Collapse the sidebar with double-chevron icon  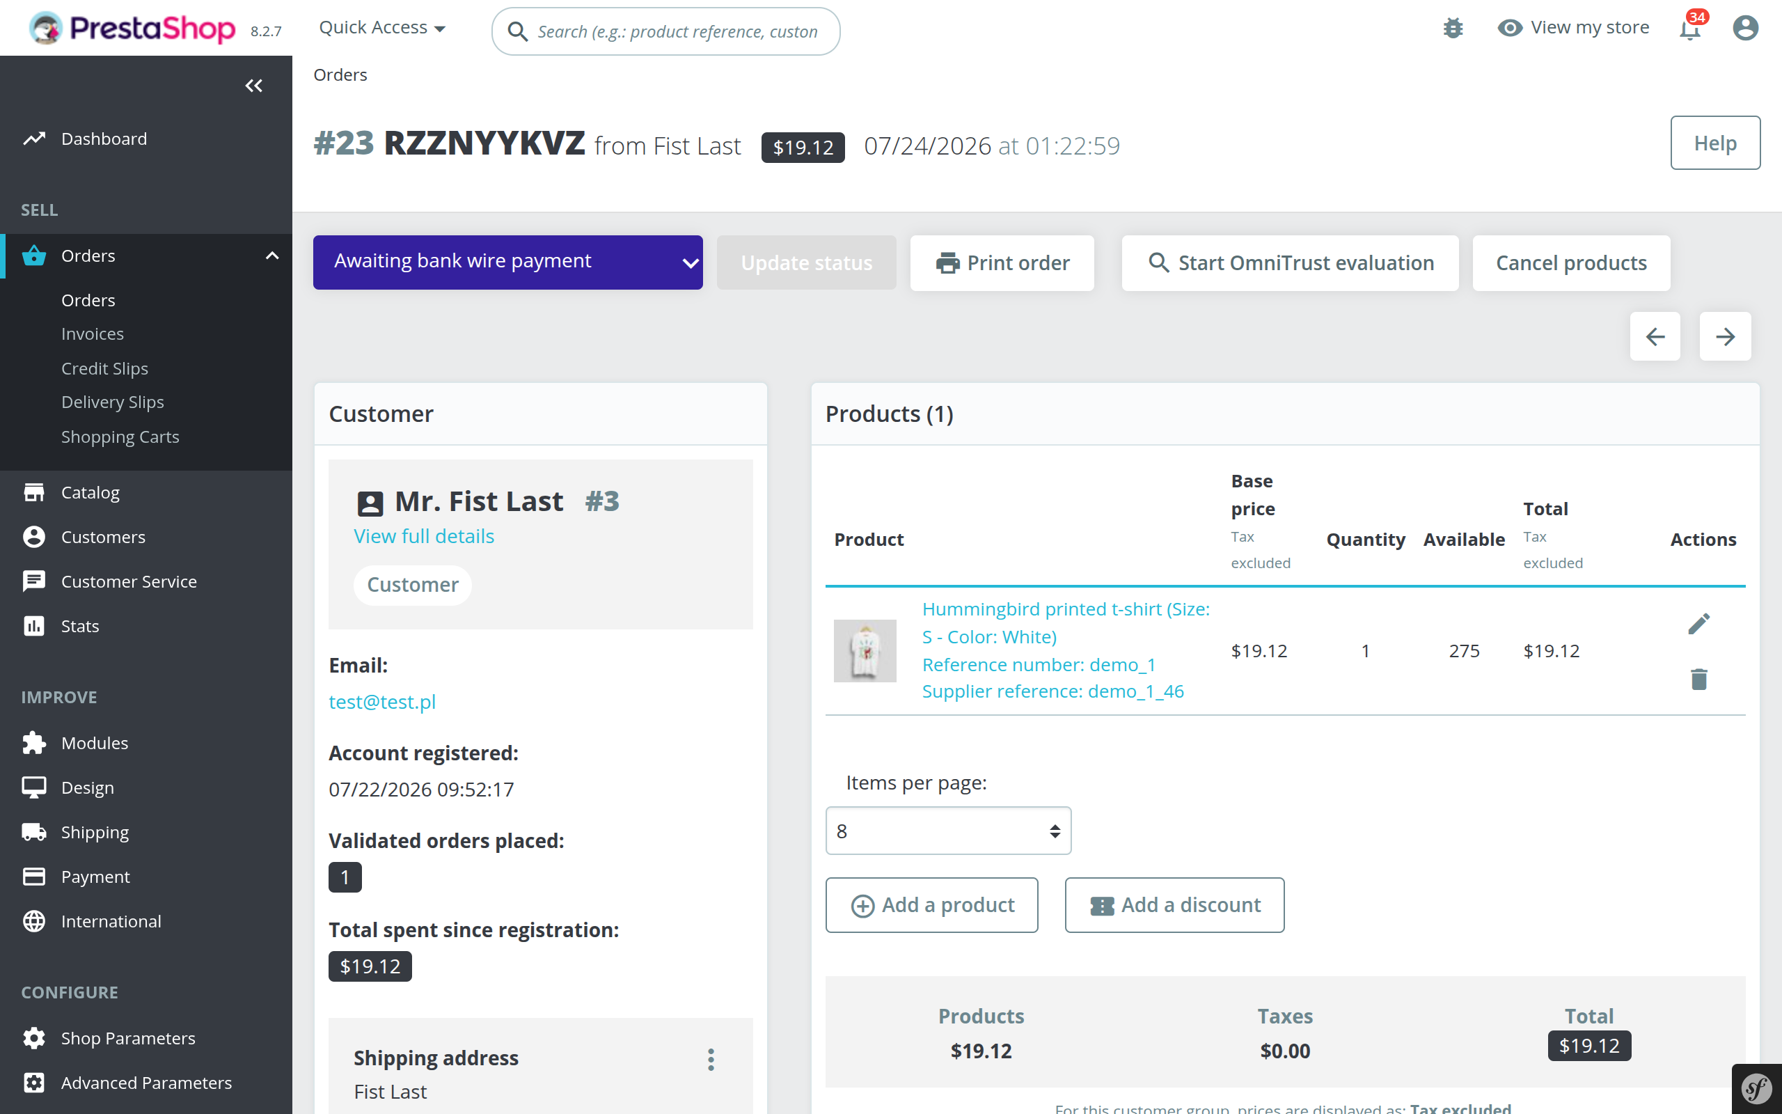tap(254, 86)
